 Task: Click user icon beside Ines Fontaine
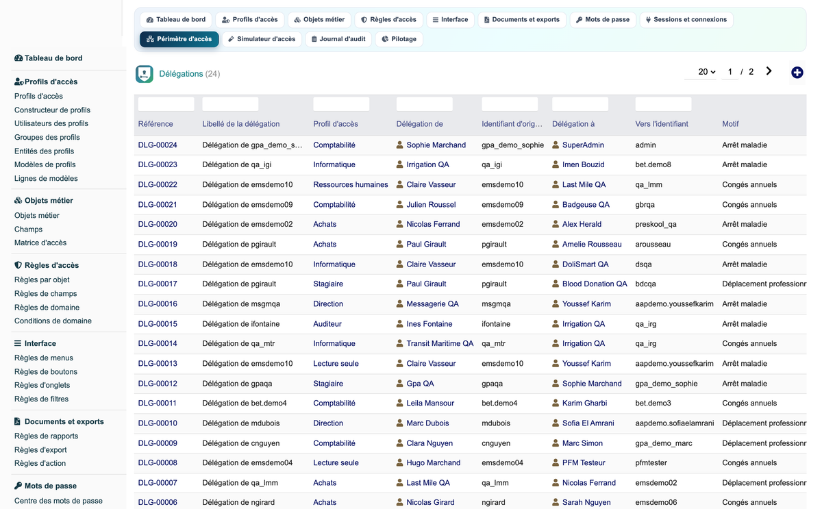coord(400,324)
